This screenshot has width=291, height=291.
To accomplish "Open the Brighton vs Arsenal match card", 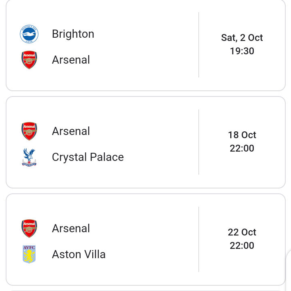I will coord(146,45).
